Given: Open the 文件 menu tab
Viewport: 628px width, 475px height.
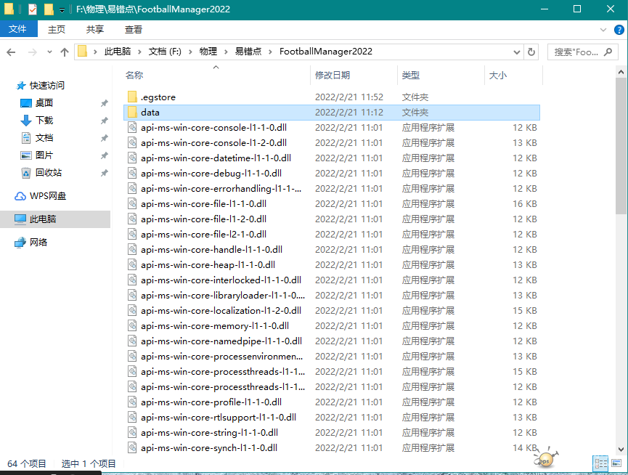Looking at the screenshot, I should point(18,29).
